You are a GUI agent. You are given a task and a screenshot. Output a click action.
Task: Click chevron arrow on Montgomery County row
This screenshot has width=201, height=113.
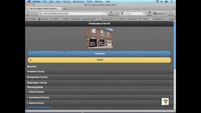pyautogui.click(x=171, y=77)
